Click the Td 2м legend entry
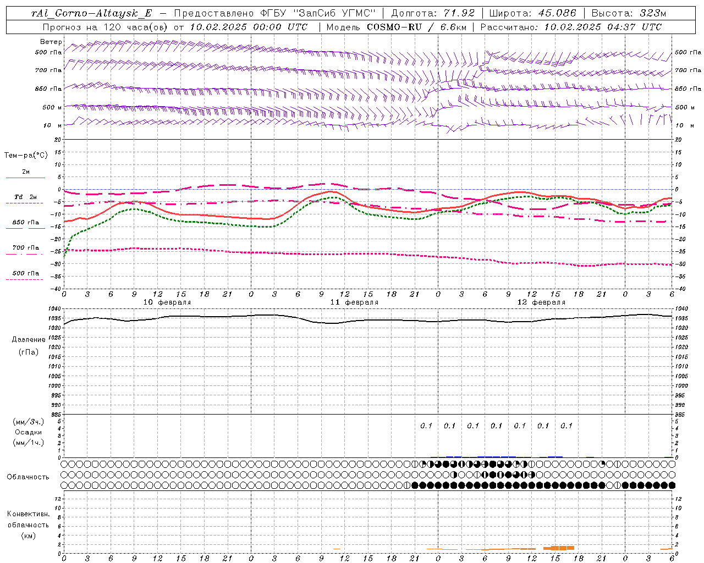704x563 pixels. 26,197
